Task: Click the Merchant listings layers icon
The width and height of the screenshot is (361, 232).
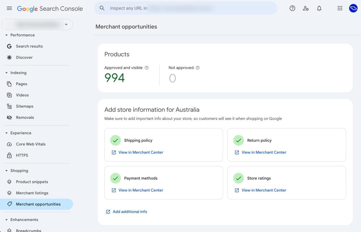Action: 9,193
